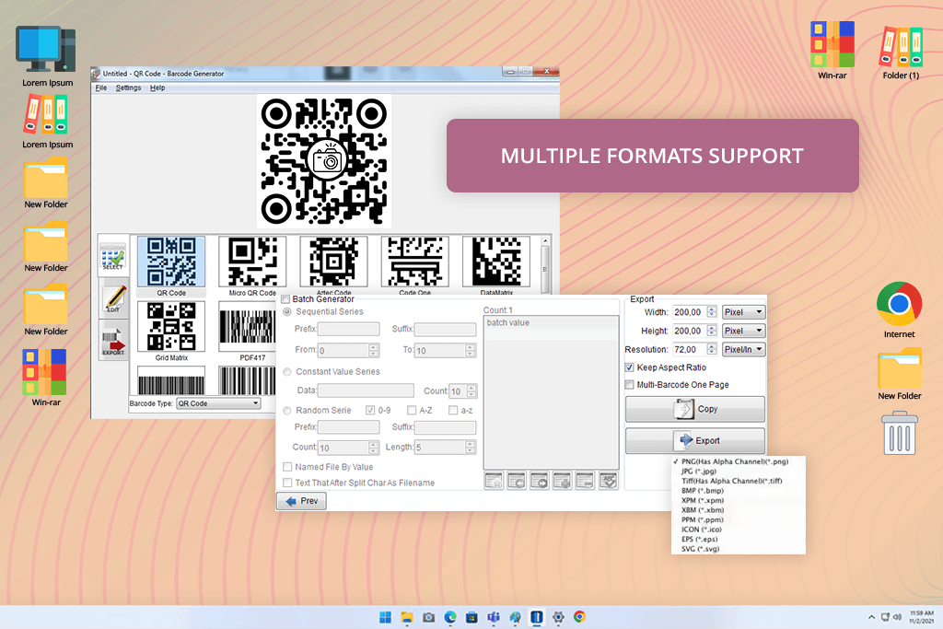Open the Width unit Pixel dropdown

743,312
